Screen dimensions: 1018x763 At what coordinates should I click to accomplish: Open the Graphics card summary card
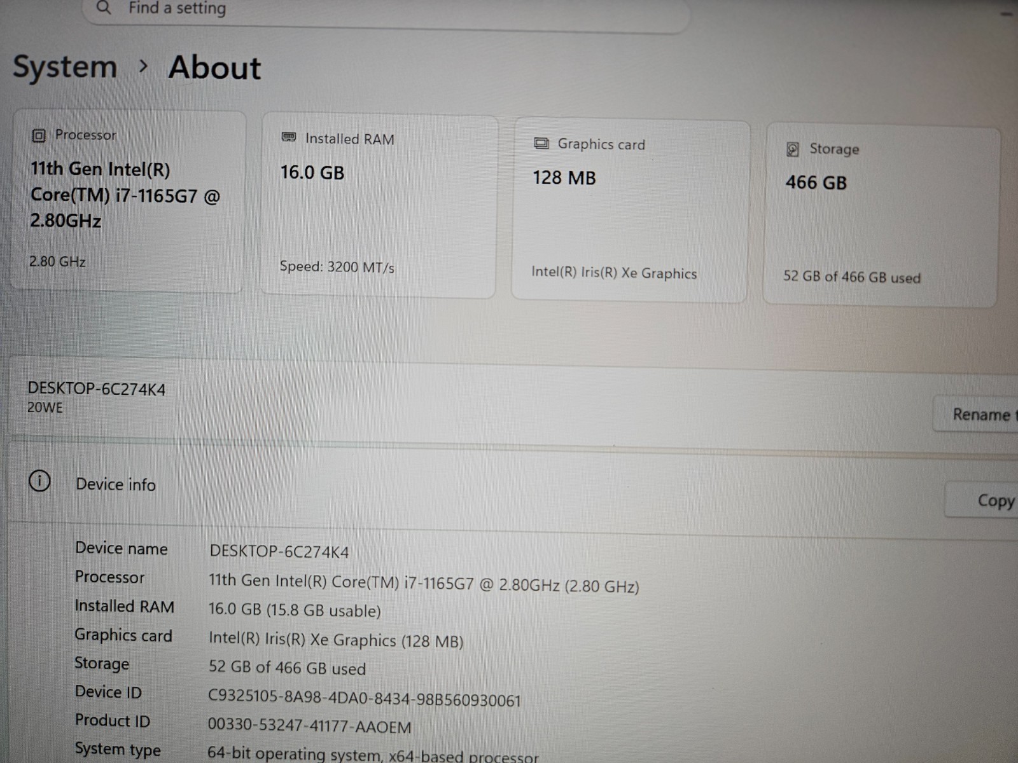(x=631, y=210)
